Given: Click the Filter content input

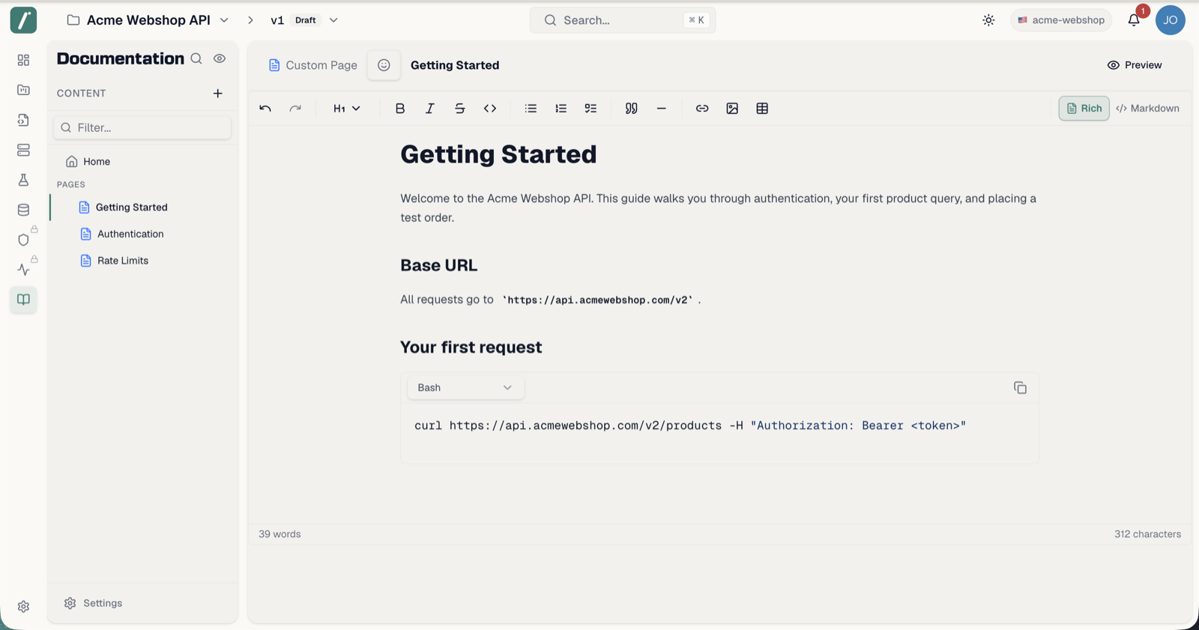Looking at the screenshot, I should coord(142,127).
